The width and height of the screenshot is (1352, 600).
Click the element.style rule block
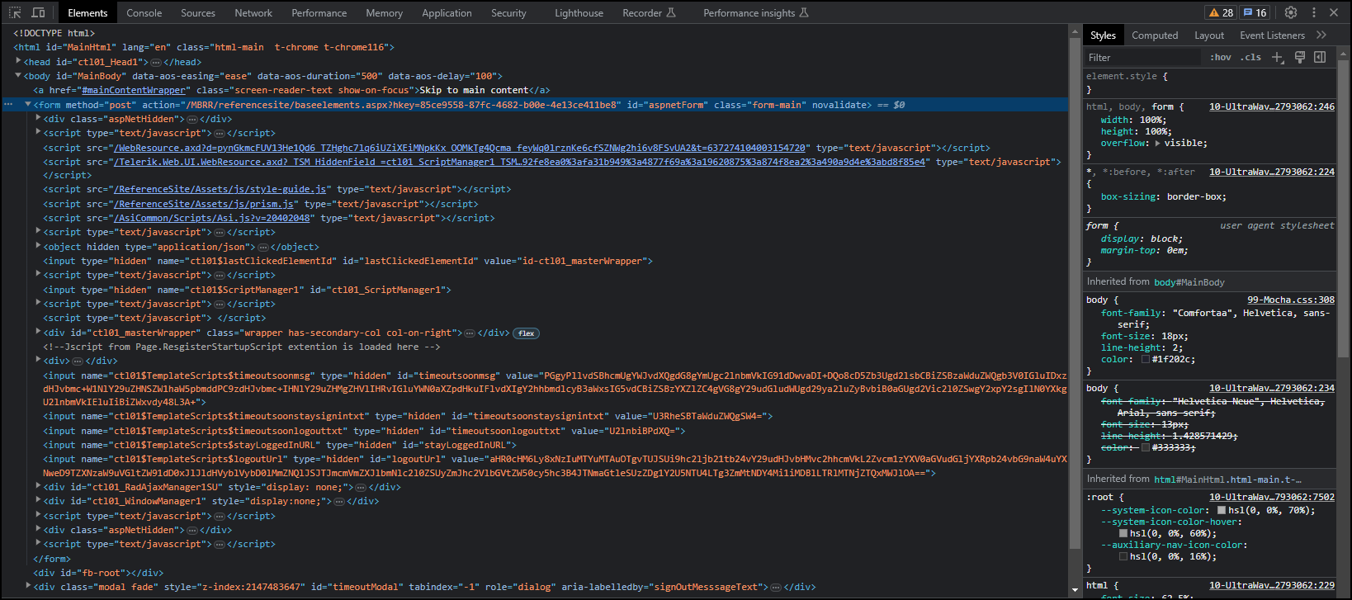1209,83
